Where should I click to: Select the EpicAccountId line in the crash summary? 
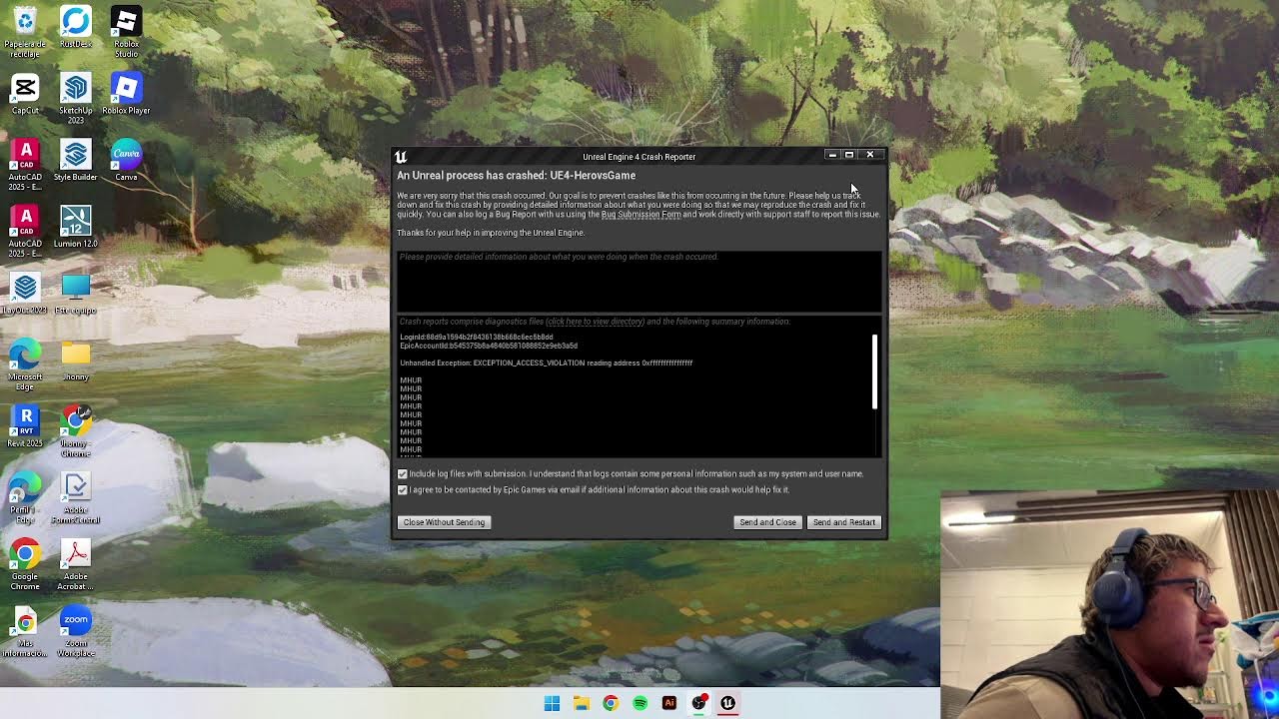[x=489, y=346]
